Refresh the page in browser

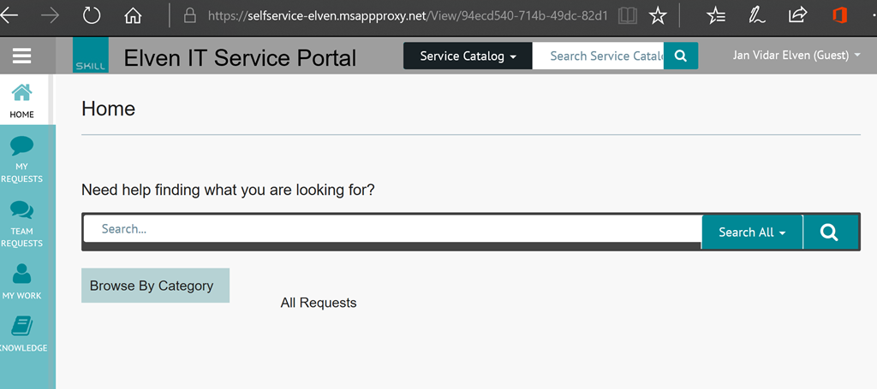click(x=91, y=15)
